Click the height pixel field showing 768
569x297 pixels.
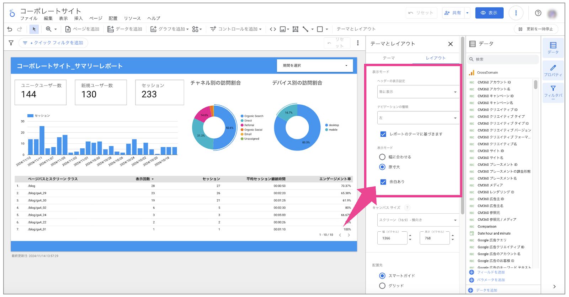coord(435,238)
